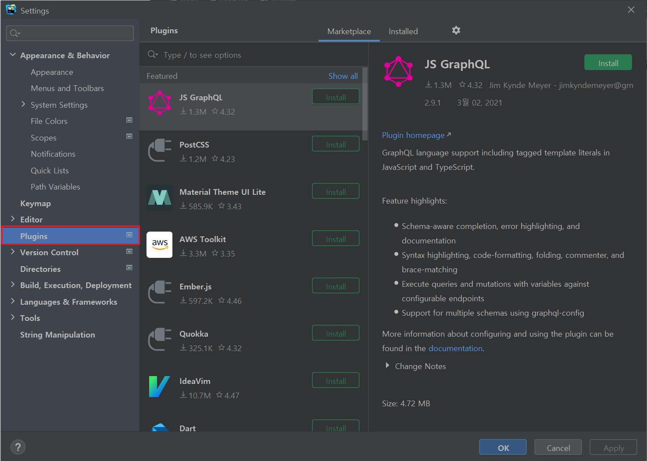The image size is (647, 461).
Task: Click the Material Theme UI Lite icon
Action: tap(160, 197)
